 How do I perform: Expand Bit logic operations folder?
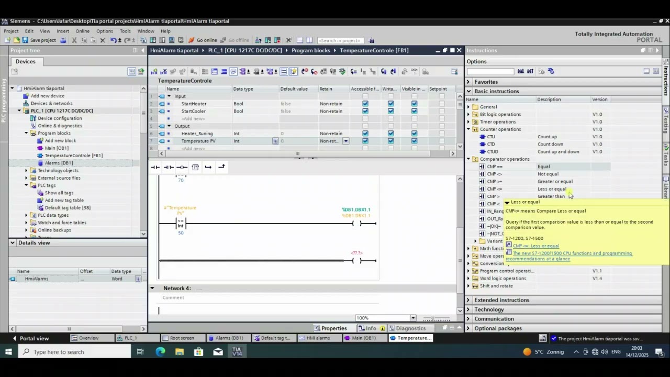coord(468,114)
